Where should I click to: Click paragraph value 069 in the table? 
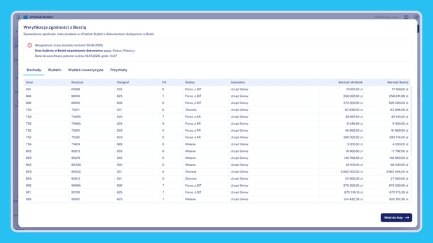click(120, 144)
